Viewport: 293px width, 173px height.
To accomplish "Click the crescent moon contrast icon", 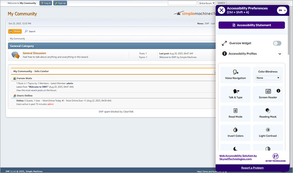I will (x=236, y=148).
